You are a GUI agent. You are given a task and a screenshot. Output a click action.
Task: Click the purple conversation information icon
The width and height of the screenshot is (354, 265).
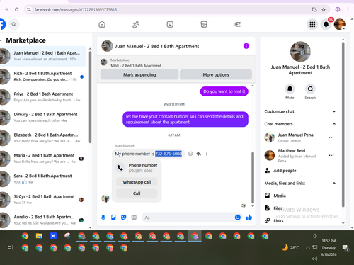(x=246, y=46)
